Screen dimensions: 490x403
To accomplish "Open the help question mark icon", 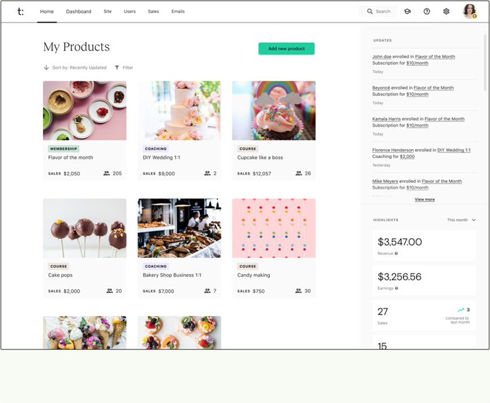I will click(x=427, y=11).
